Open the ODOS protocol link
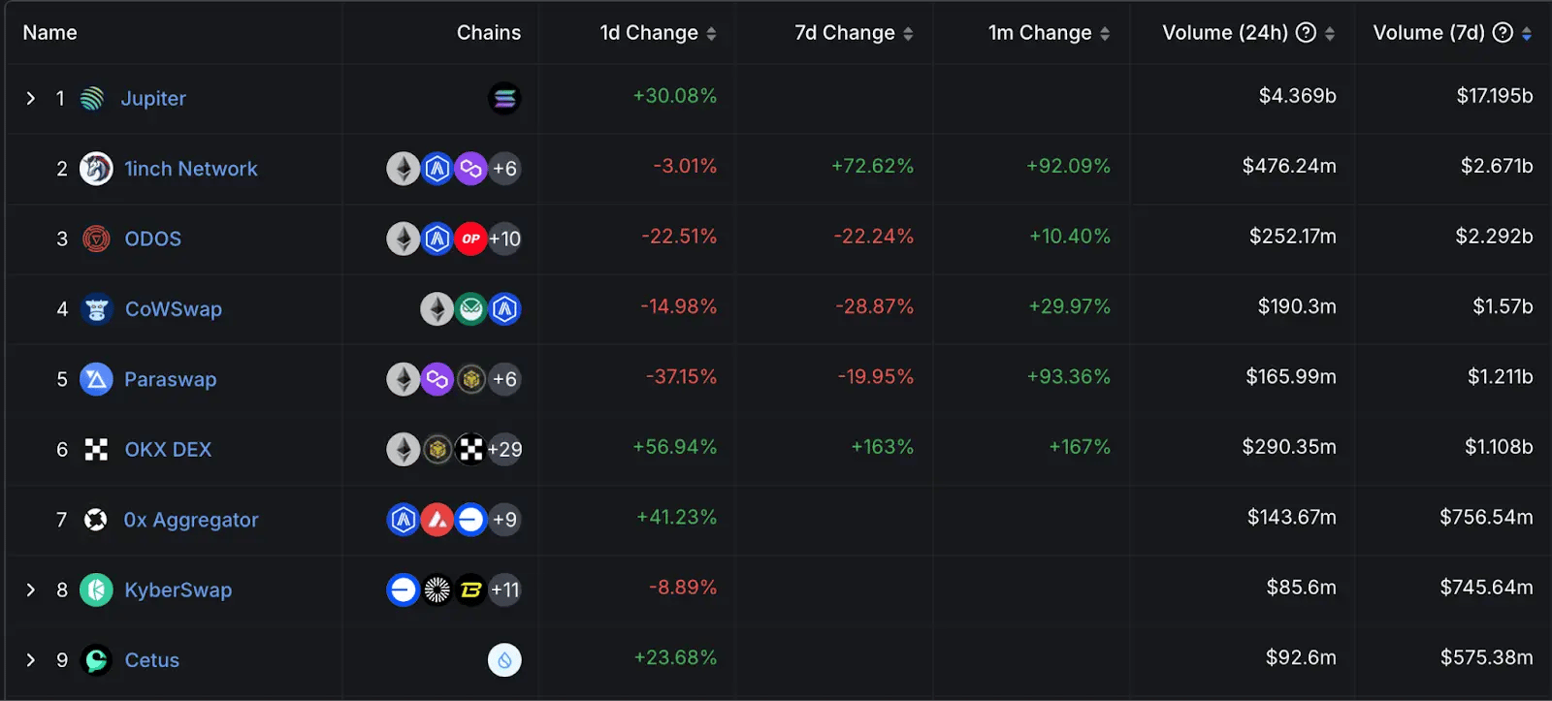 coord(152,239)
